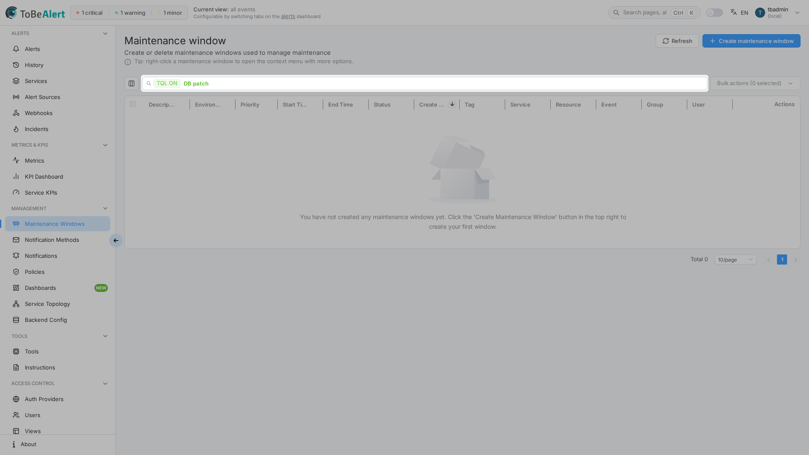Click the Backend Config database icon

pos(16,320)
